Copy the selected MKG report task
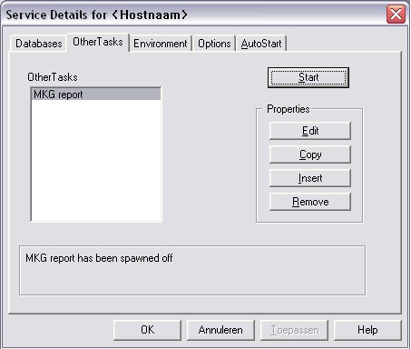This screenshot has width=411, height=349. (310, 155)
